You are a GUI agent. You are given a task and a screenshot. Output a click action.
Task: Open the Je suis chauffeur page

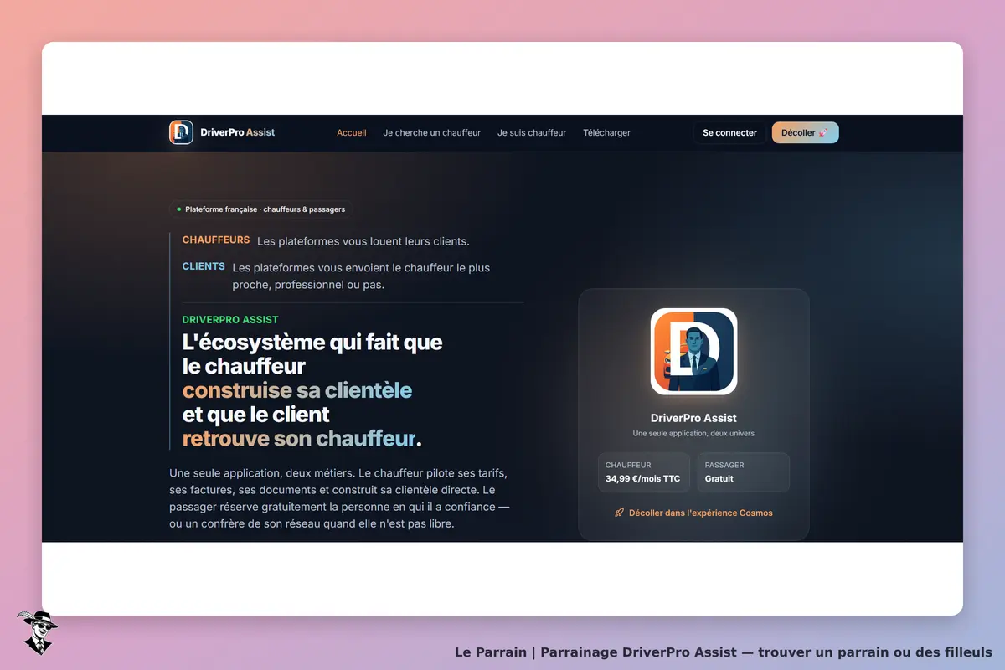pyautogui.click(x=532, y=132)
